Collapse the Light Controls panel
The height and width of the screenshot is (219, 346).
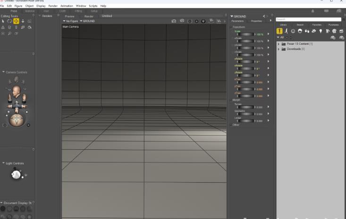(x=3, y=163)
